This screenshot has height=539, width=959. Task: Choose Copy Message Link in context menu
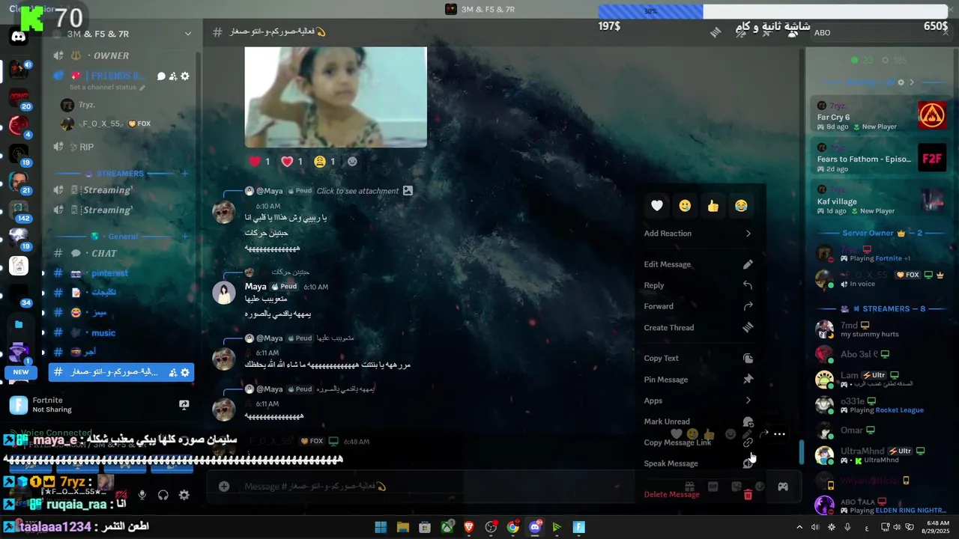(698, 442)
